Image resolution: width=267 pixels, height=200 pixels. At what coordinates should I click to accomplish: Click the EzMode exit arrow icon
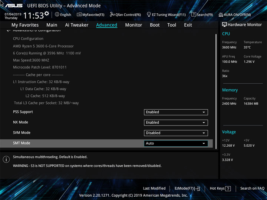click(197, 189)
